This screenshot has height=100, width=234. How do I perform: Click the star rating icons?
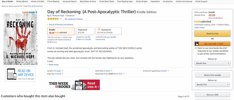point(53,19)
